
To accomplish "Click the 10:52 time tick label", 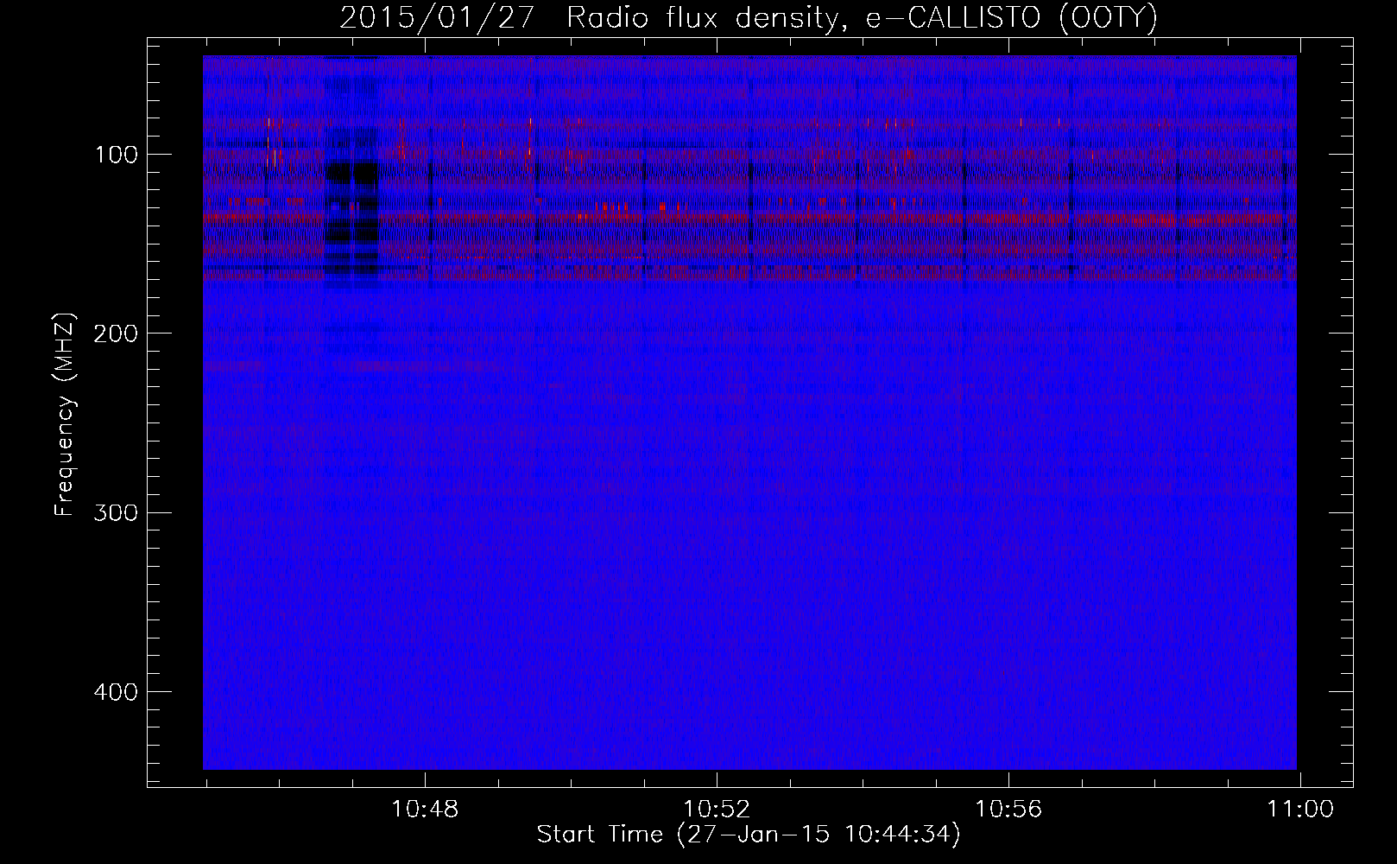I will tap(717, 810).
